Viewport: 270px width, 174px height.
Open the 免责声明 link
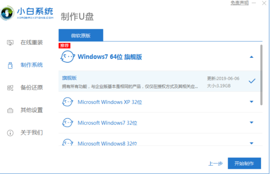239,3
